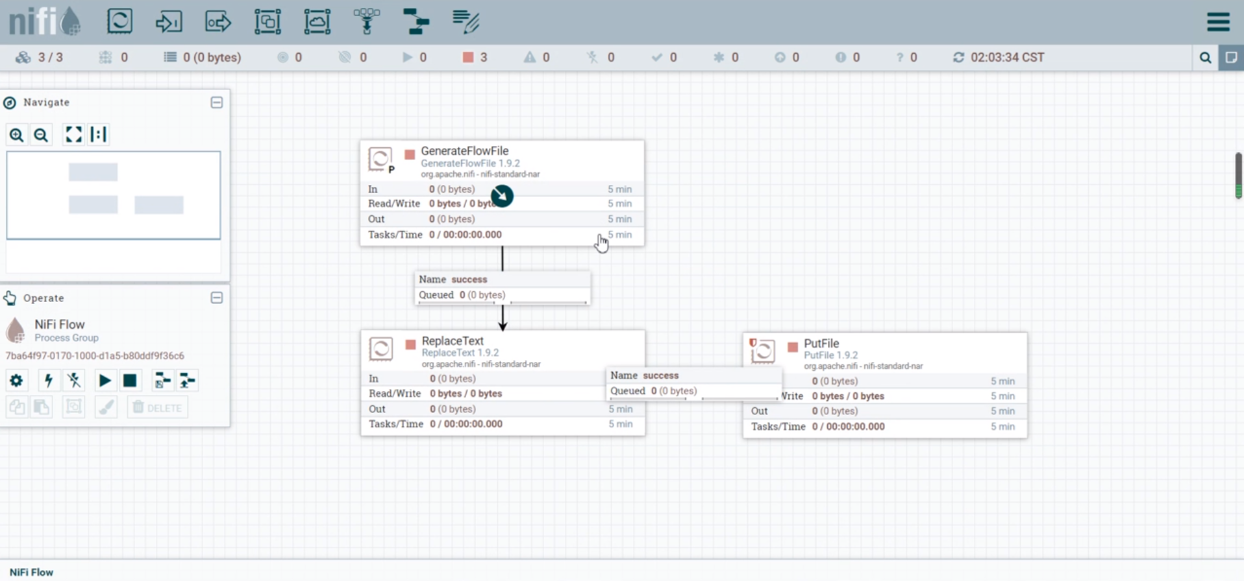Select the Output Port toolbar icon
The height and width of the screenshot is (581, 1244).
point(218,21)
